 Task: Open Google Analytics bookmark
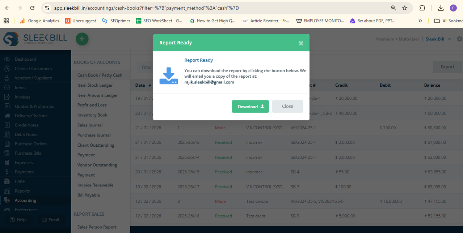[x=39, y=21]
